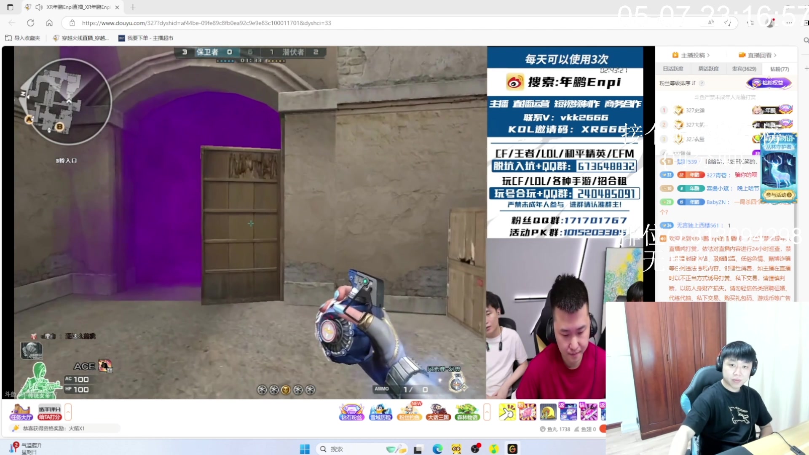Send the blue cat gift
The width and height of the screenshot is (809, 455).
(568, 412)
